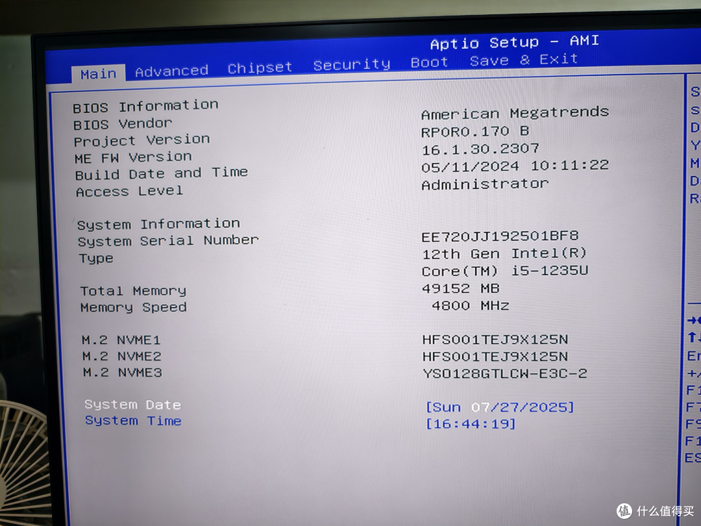Click the Build Date and Time label
Screen dimensions: 701x526
pos(162,173)
